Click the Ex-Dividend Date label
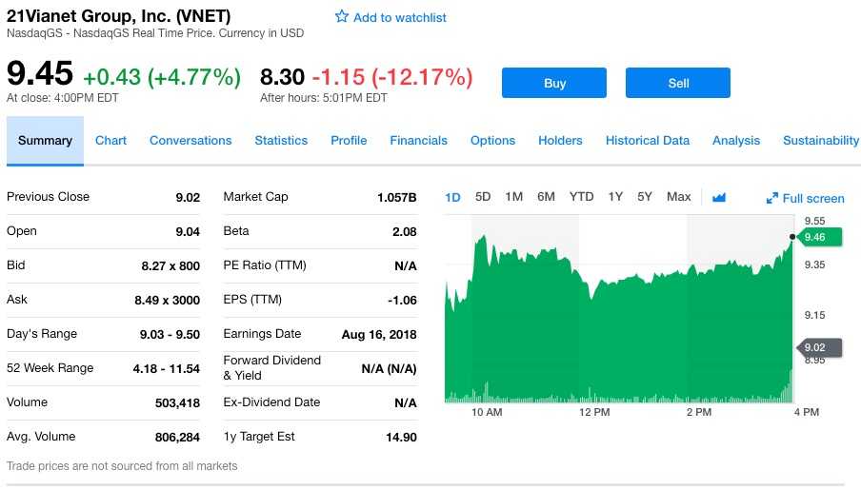The width and height of the screenshot is (861, 490). tap(271, 402)
